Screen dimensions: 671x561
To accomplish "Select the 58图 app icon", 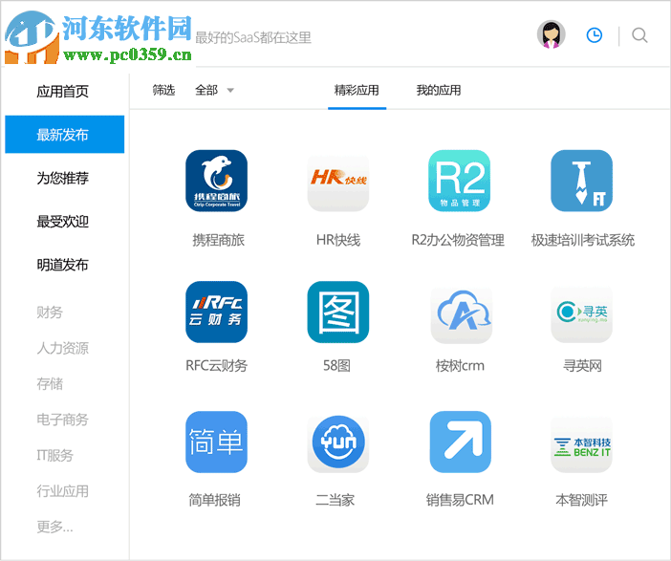I will tap(338, 312).
